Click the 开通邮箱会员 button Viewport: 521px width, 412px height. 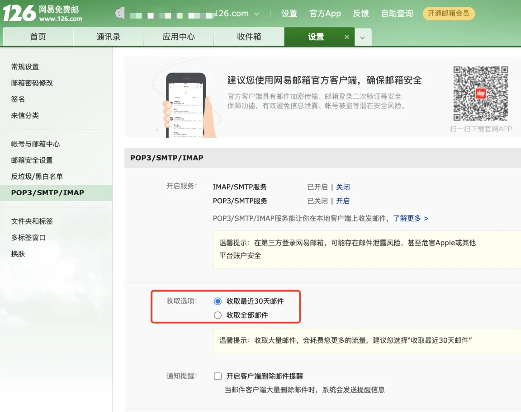coord(449,14)
